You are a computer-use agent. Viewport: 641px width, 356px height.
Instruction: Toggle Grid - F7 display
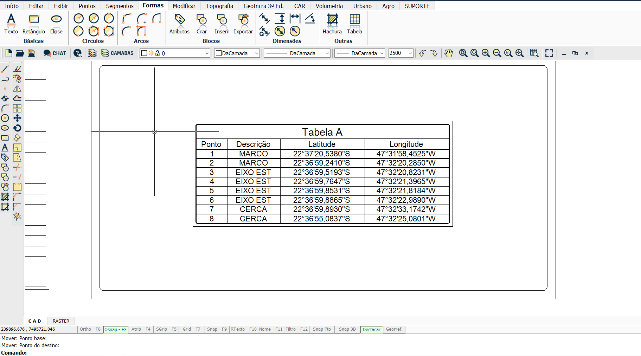pos(191,329)
